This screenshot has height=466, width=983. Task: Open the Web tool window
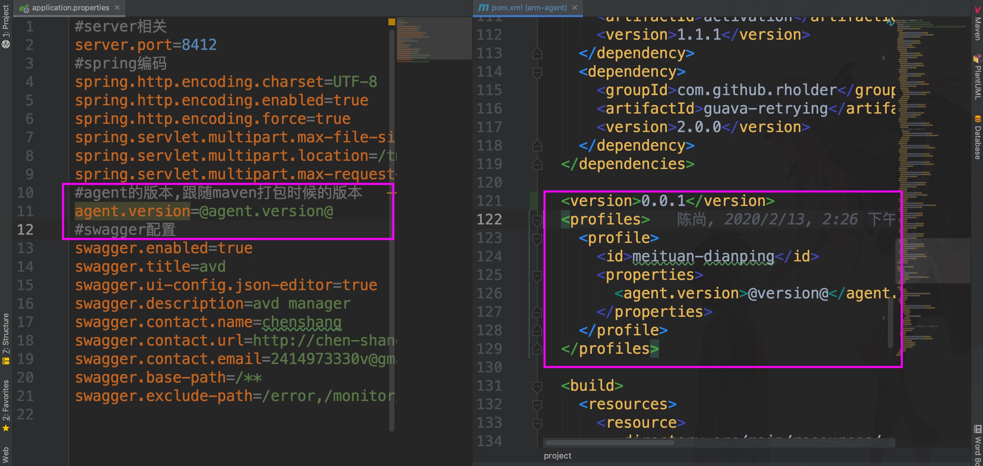(x=5, y=455)
